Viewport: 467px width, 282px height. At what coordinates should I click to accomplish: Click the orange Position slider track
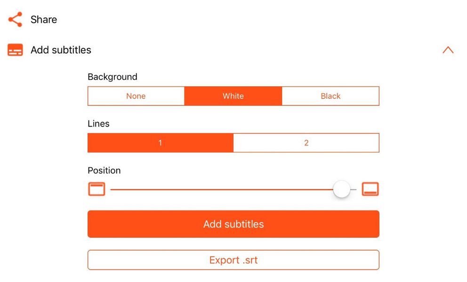[221, 189]
